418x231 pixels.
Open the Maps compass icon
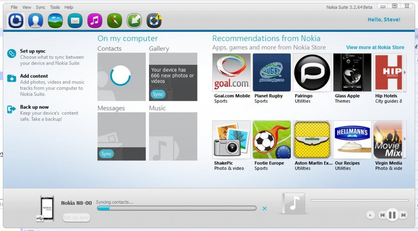(x=114, y=20)
